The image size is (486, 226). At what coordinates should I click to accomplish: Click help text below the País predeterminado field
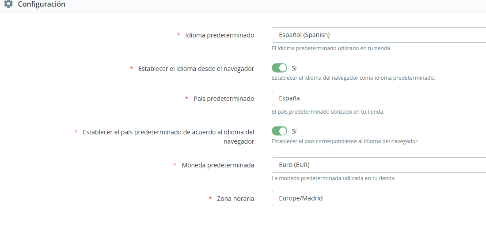point(328,112)
